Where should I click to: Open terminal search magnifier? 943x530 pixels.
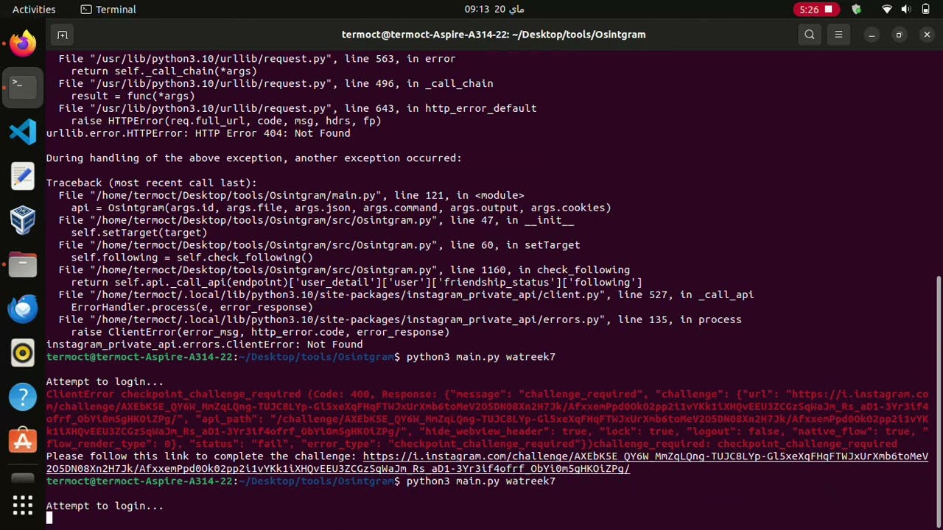[x=810, y=35]
